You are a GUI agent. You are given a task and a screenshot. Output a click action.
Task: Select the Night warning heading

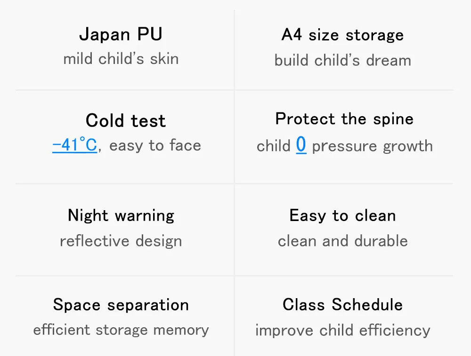tap(121, 216)
